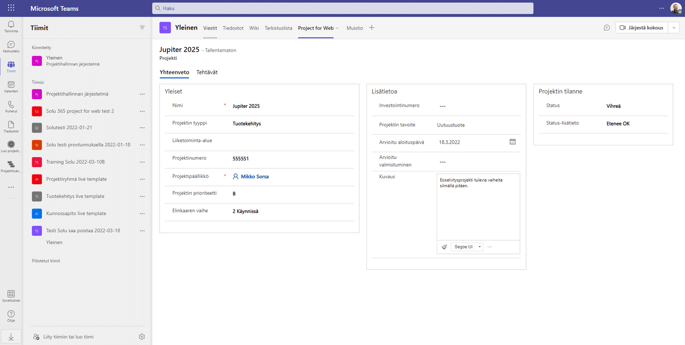Open more options for Solutesti 2022-01-21 team

point(142,128)
